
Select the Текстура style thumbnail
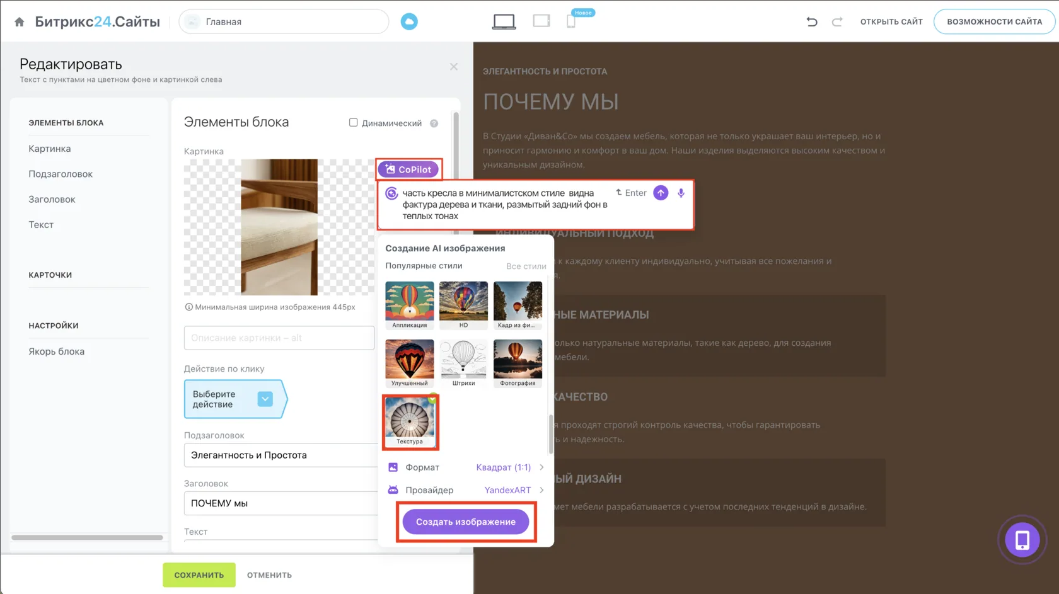pos(410,421)
